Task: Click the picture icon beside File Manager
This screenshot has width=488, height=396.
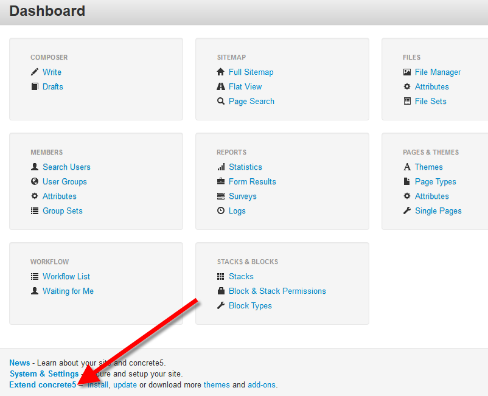Action: pos(407,72)
